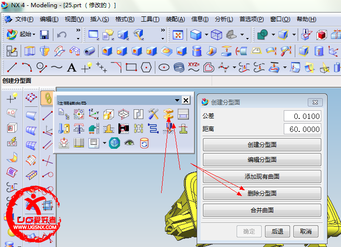Click the point with lightbulb icon in left sidebar
Screen dimensions: 341x247
12,97
